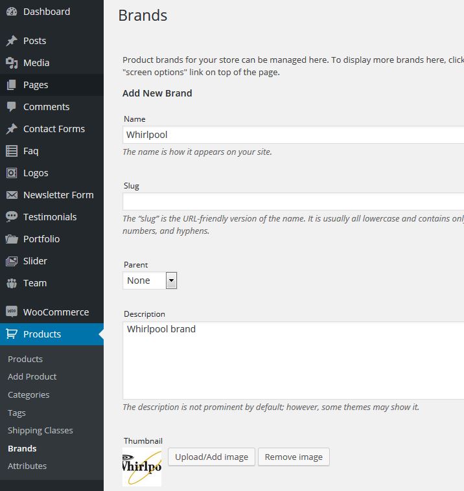The height and width of the screenshot is (491, 464).
Task: Click the empty Slug input field
Action: pyautogui.click(x=294, y=201)
